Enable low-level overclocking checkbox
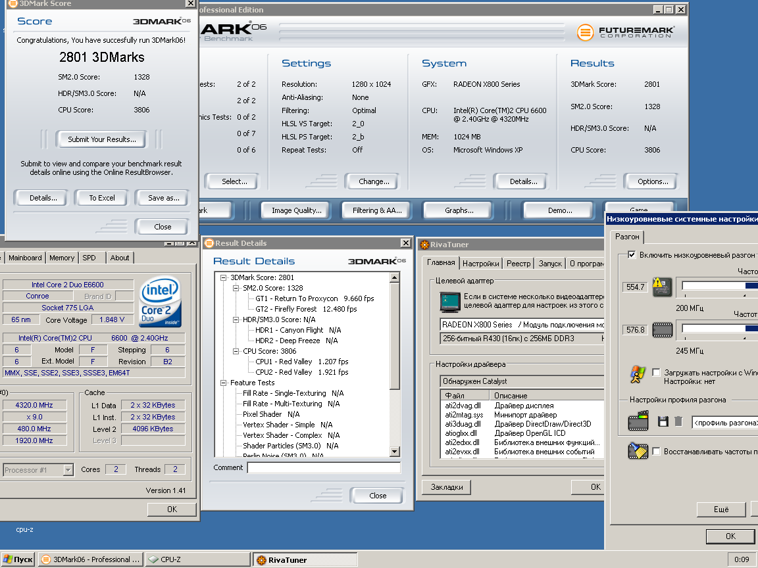The image size is (758, 568). (632, 254)
